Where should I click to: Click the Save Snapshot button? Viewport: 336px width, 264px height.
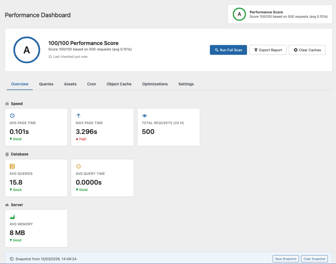point(285,259)
